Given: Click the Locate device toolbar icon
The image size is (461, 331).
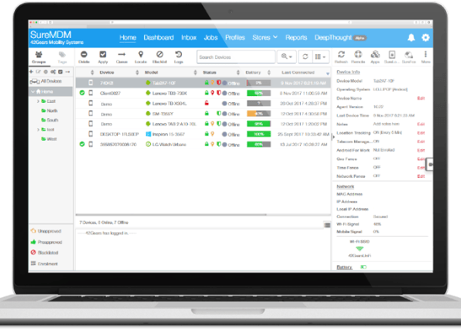Looking at the screenshot, I should pos(141,55).
